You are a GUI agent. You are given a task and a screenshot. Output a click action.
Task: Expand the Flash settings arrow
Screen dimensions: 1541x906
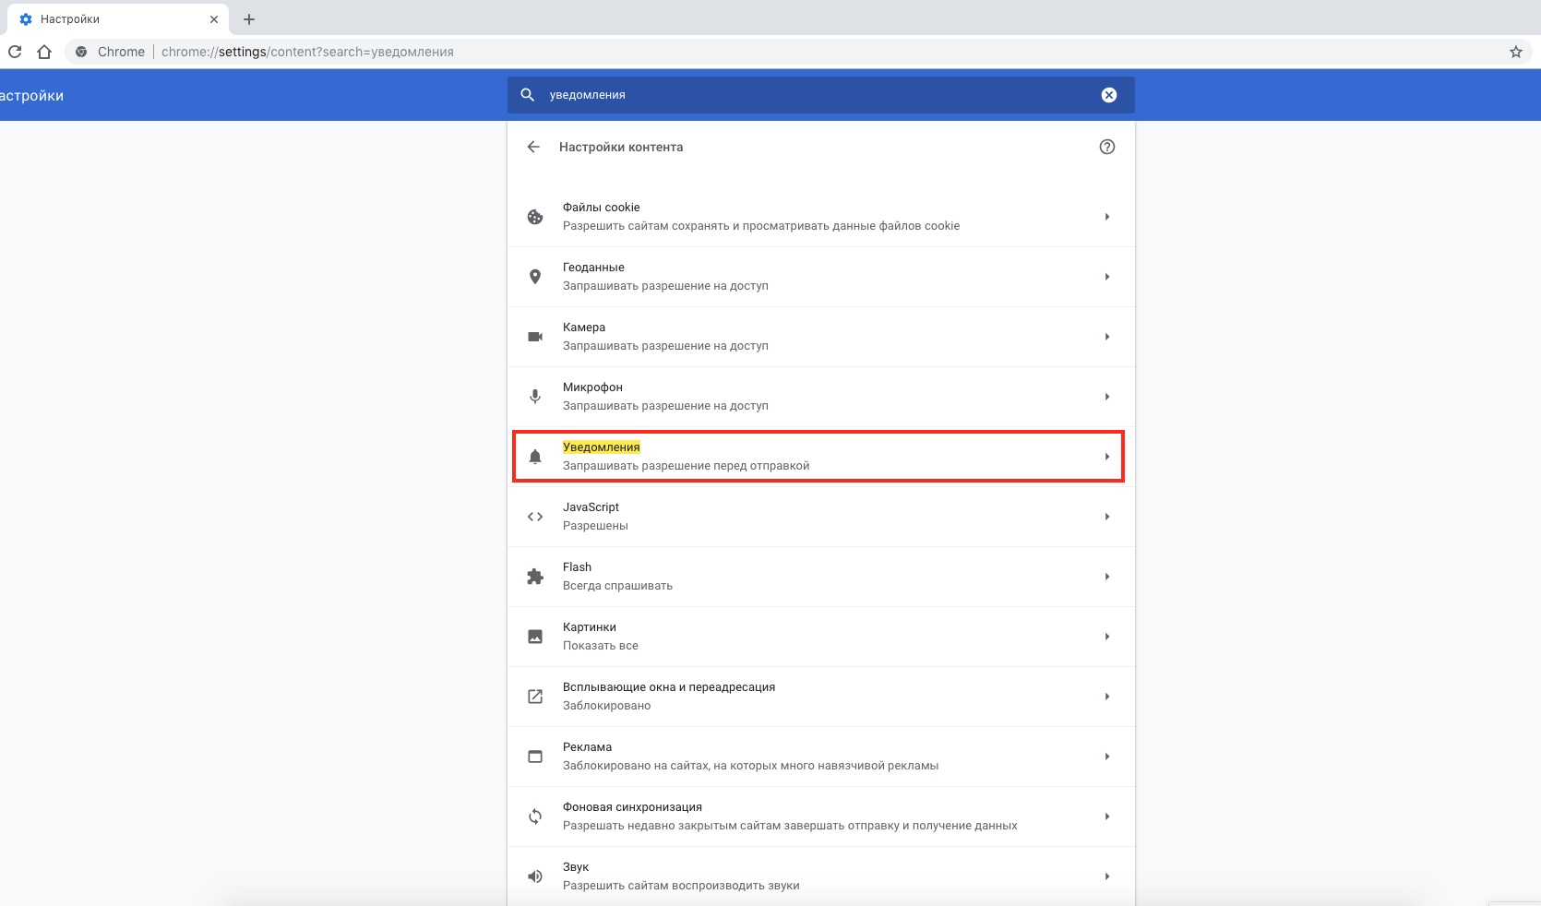pyautogui.click(x=1107, y=577)
